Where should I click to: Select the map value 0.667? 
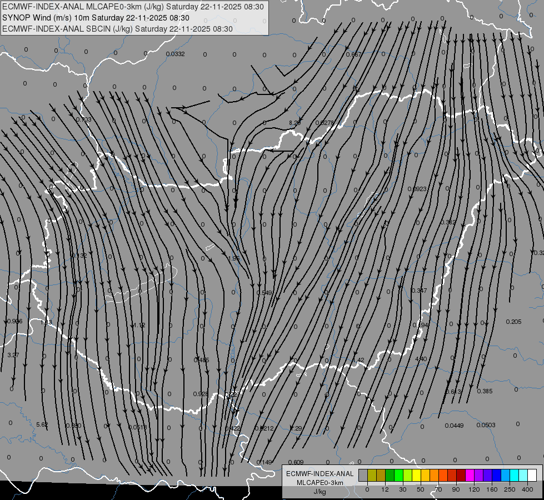pyautogui.click(x=353, y=54)
